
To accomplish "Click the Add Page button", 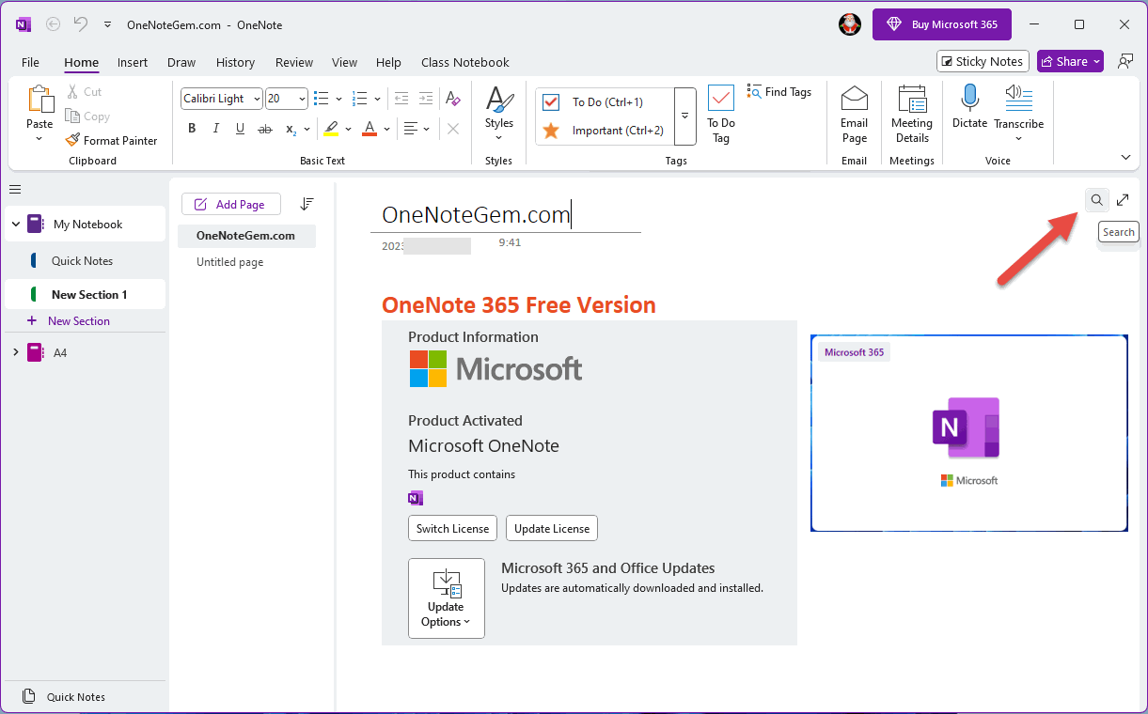I will (230, 205).
